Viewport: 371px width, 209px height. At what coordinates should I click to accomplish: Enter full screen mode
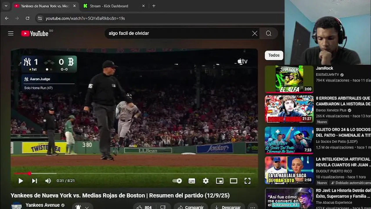[x=247, y=181]
